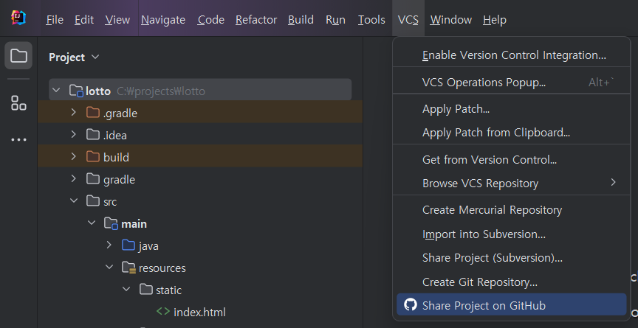
Task: Select Share Project on GitHub
Action: (x=512, y=304)
